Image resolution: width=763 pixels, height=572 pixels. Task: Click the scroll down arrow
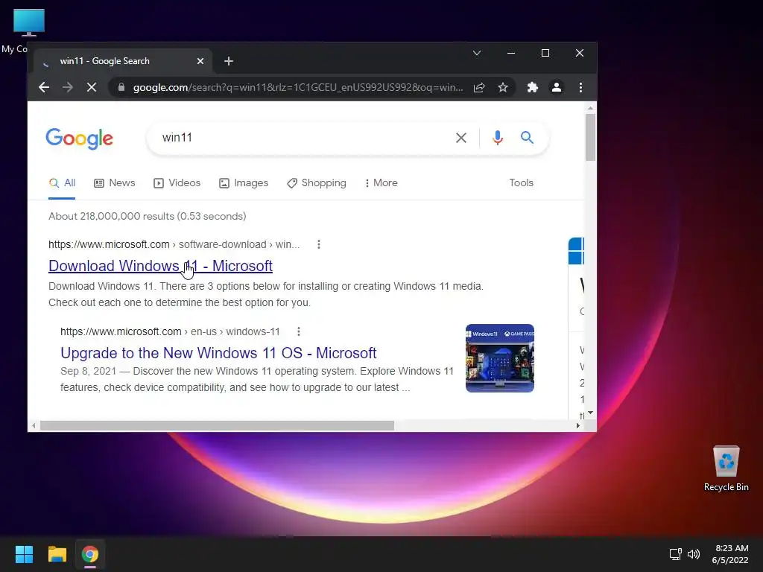pos(590,413)
